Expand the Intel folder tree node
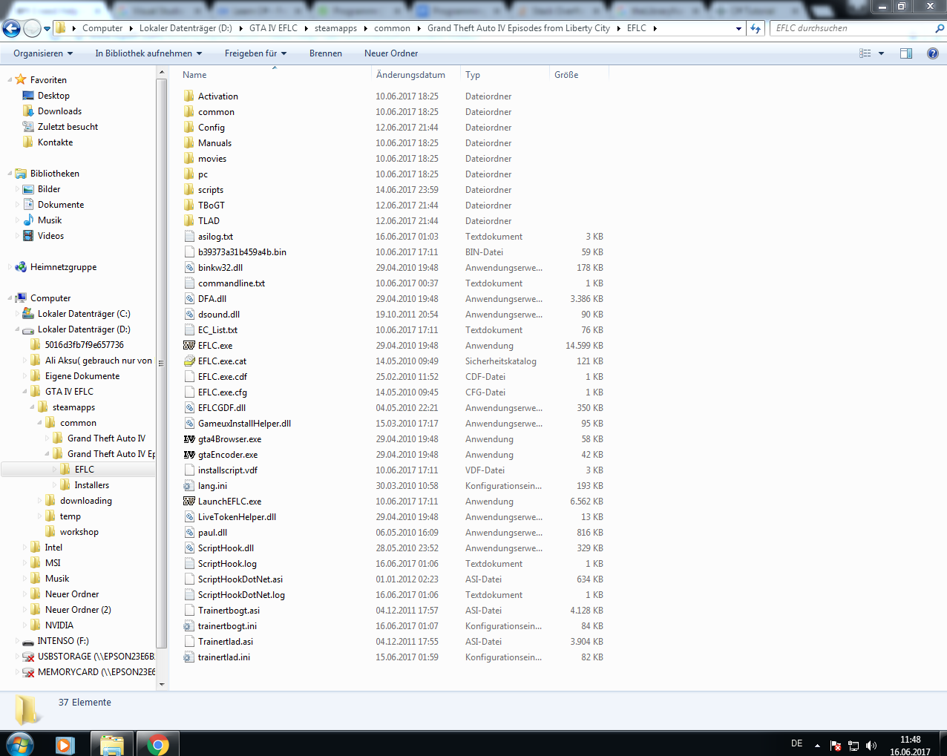Viewport: 947px width, 756px height. coord(25,548)
